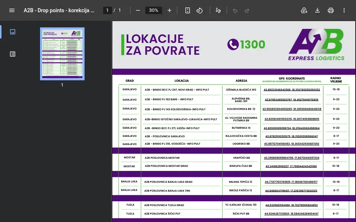356x222 pixels.
Task: Open GPS link for Butmirska 14
Action: pyautogui.click(x=292, y=128)
